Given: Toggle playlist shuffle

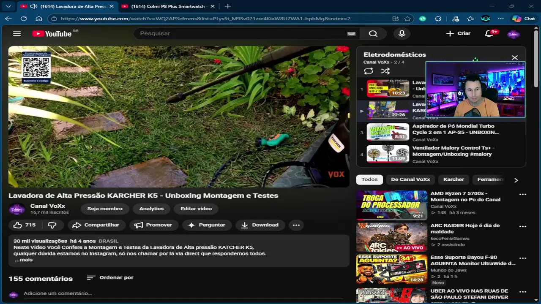Looking at the screenshot, I should click(385, 71).
